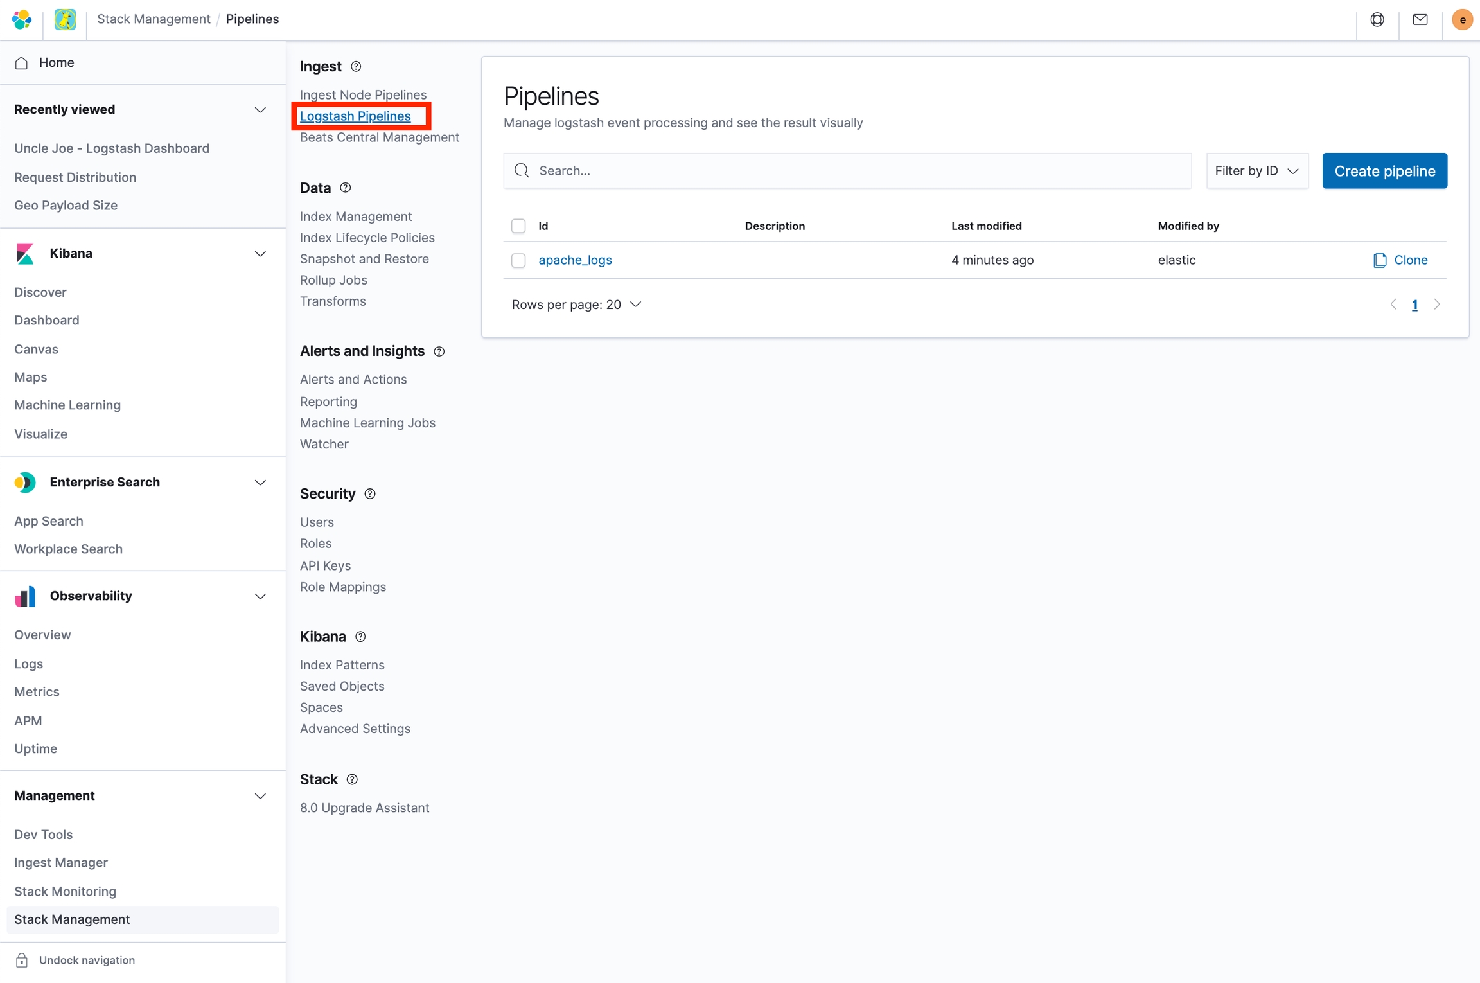Change the Rows per page setting

[x=576, y=305]
